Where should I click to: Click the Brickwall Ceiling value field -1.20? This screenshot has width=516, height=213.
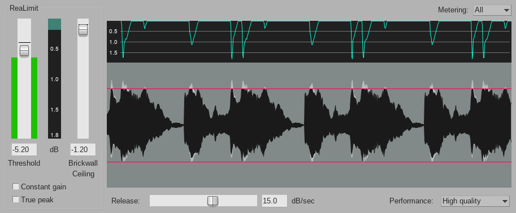click(x=83, y=150)
